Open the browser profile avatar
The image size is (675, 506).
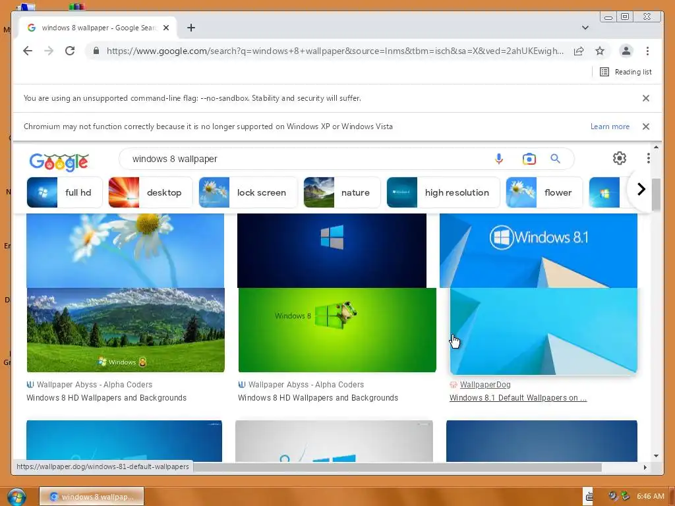[x=626, y=51]
